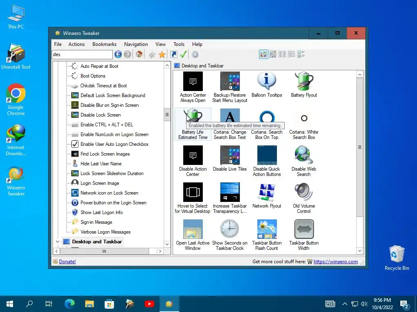Open the Actions menu
The image size is (417, 312).
click(77, 44)
